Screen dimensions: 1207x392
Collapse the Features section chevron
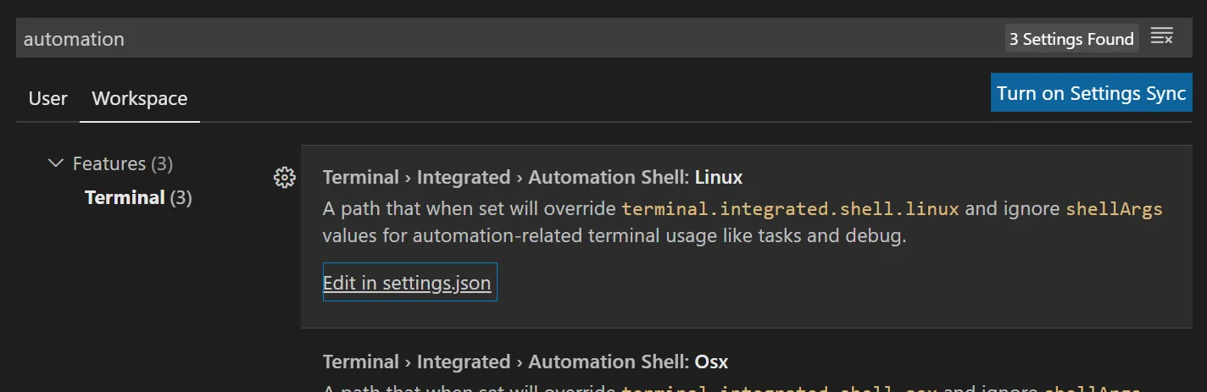[x=56, y=163]
